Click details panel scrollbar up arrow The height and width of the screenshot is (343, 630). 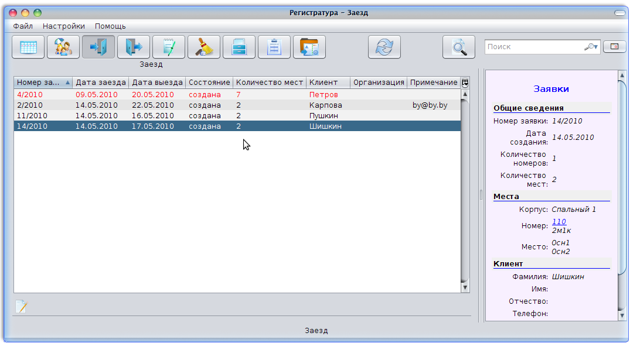[x=622, y=75]
